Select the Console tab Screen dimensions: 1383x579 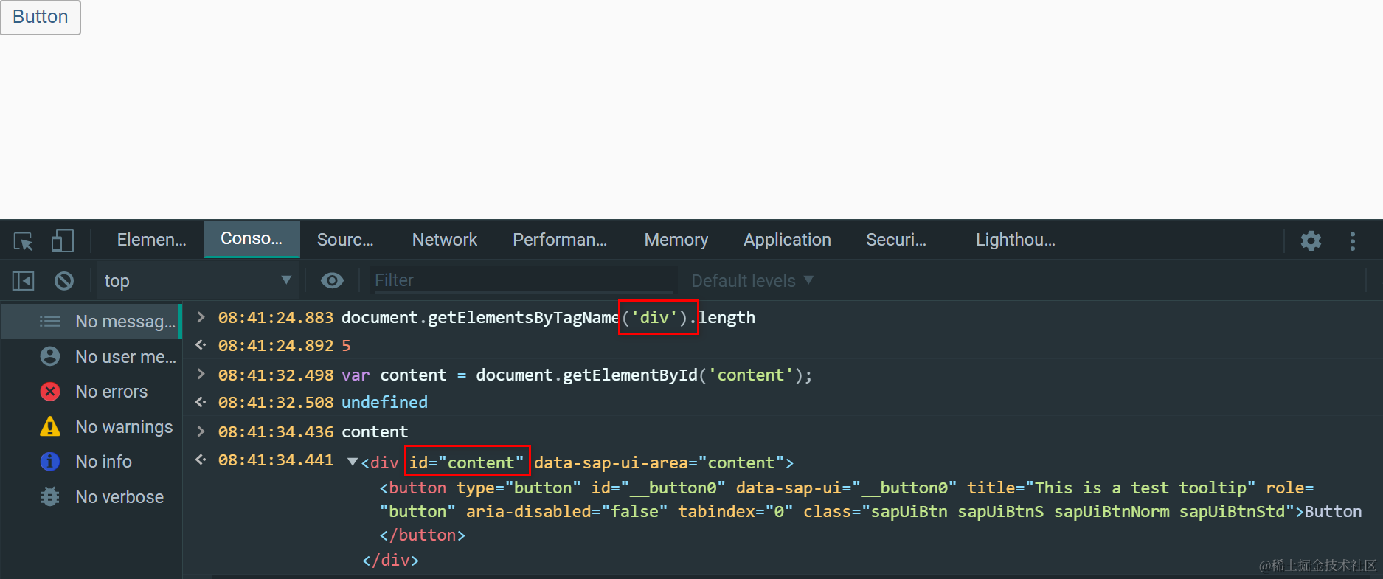click(252, 239)
